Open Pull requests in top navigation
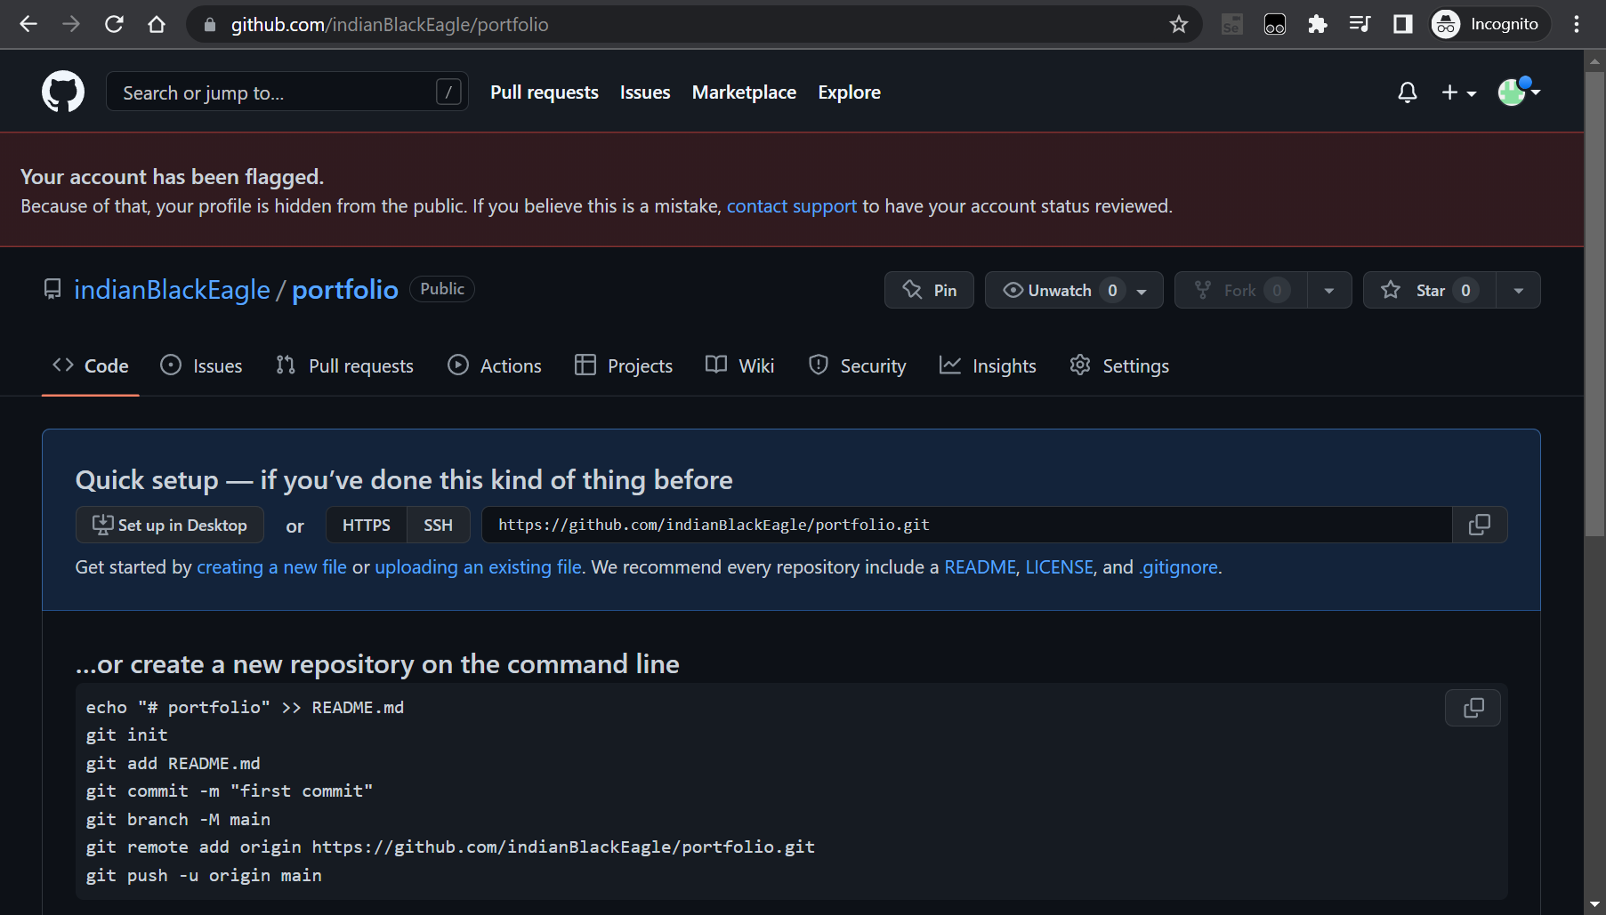The image size is (1606, 915). point(545,92)
